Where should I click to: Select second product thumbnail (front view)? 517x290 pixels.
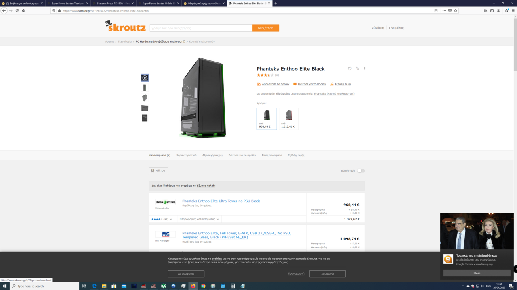click(145, 88)
